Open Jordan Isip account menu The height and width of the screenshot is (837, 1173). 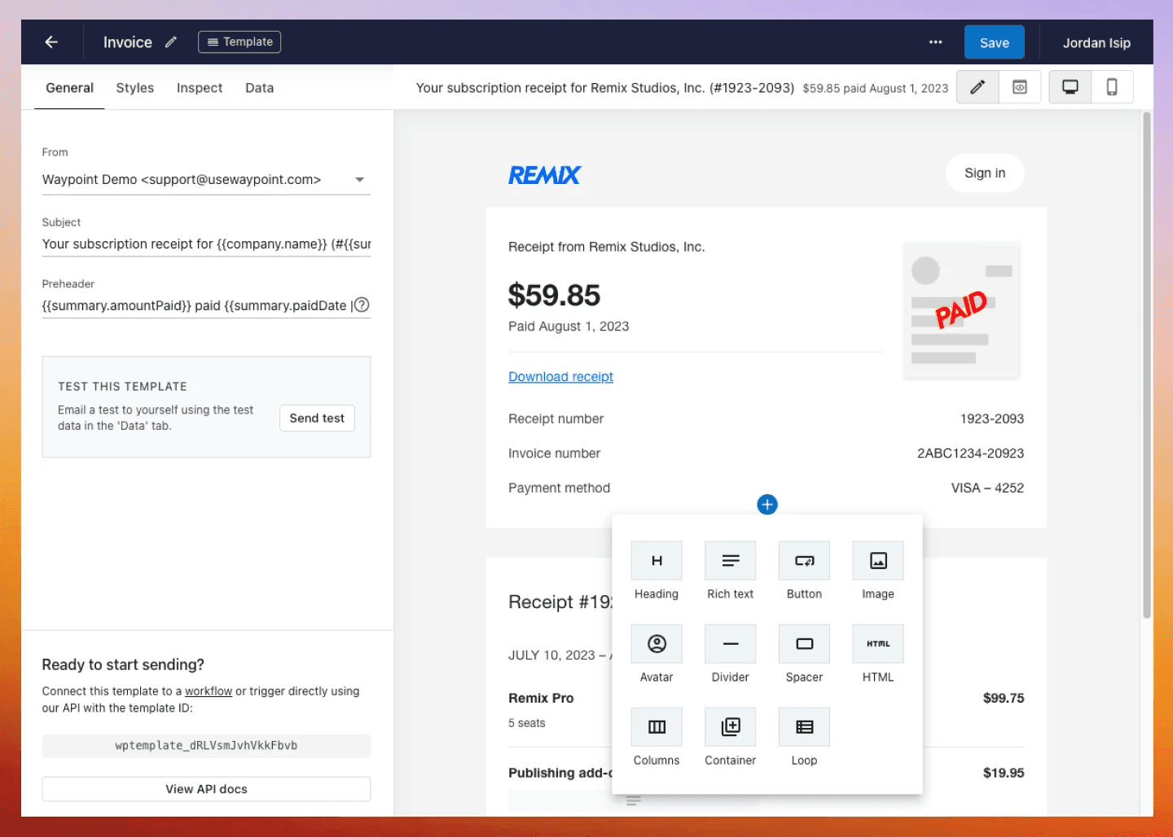tap(1096, 42)
